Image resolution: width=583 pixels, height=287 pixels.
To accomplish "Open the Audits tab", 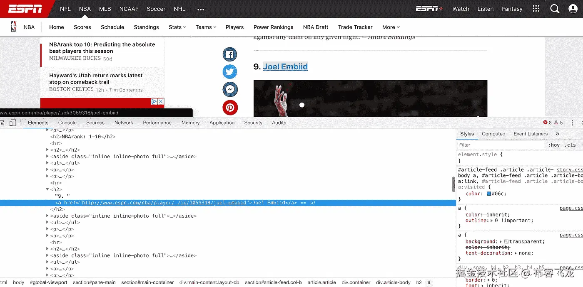I will (x=279, y=123).
